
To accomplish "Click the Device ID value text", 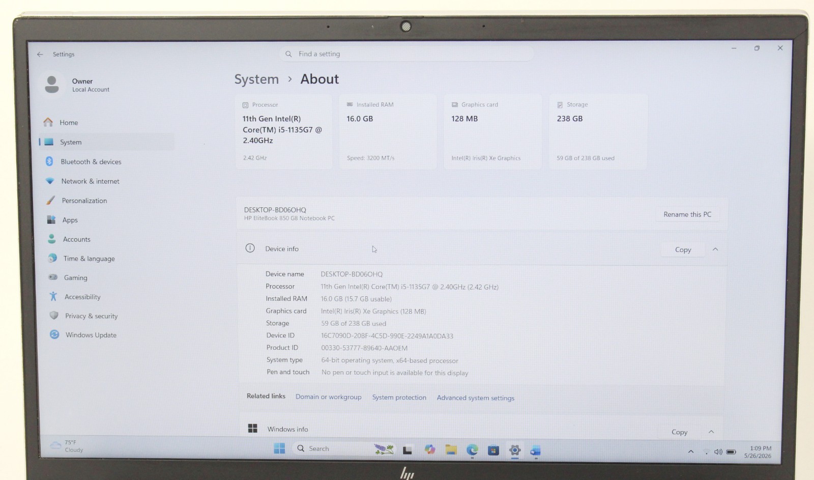I will 387,336.
